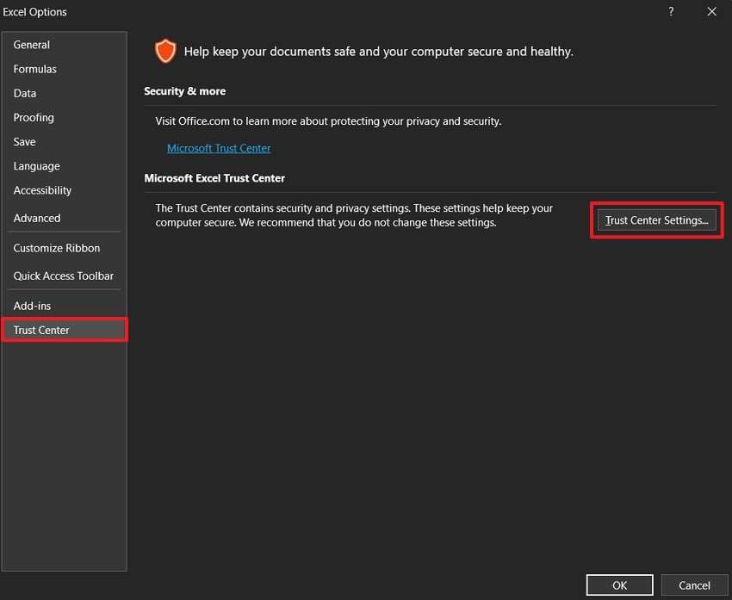Click the Trust Center Settings button
The height and width of the screenshot is (600, 732).
(656, 220)
